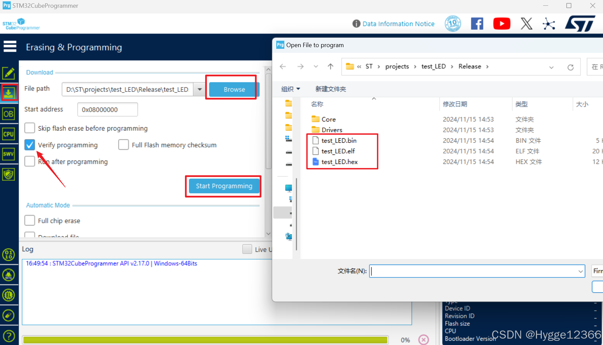Expand the File path dropdown arrow
603x345 pixels.
200,89
